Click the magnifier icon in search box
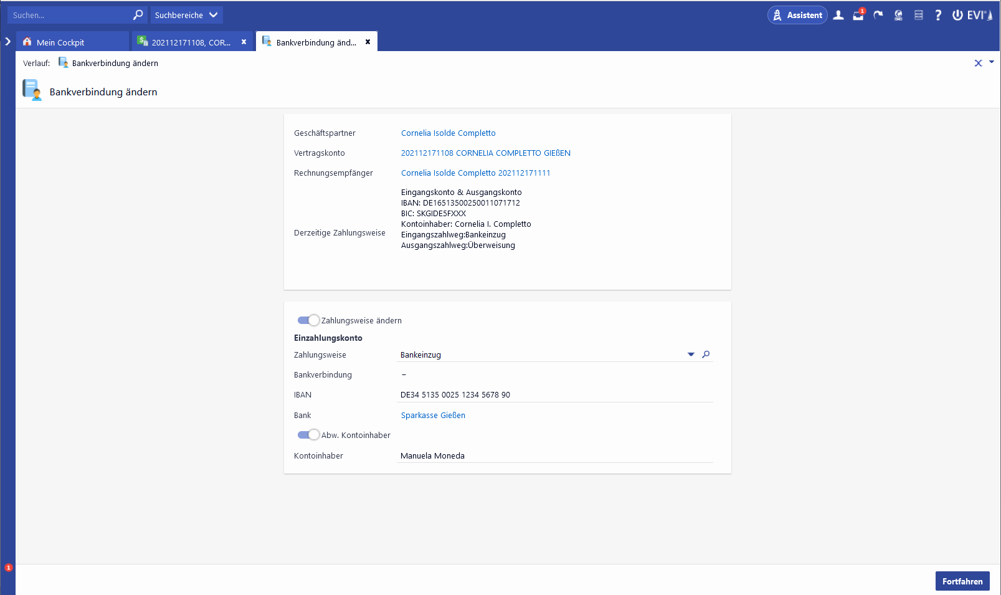The height and width of the screenshot is (595, 1001). [138, 15]
